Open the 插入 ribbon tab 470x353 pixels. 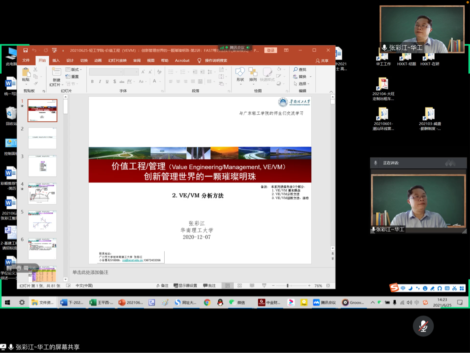click(x=56, y=61)
